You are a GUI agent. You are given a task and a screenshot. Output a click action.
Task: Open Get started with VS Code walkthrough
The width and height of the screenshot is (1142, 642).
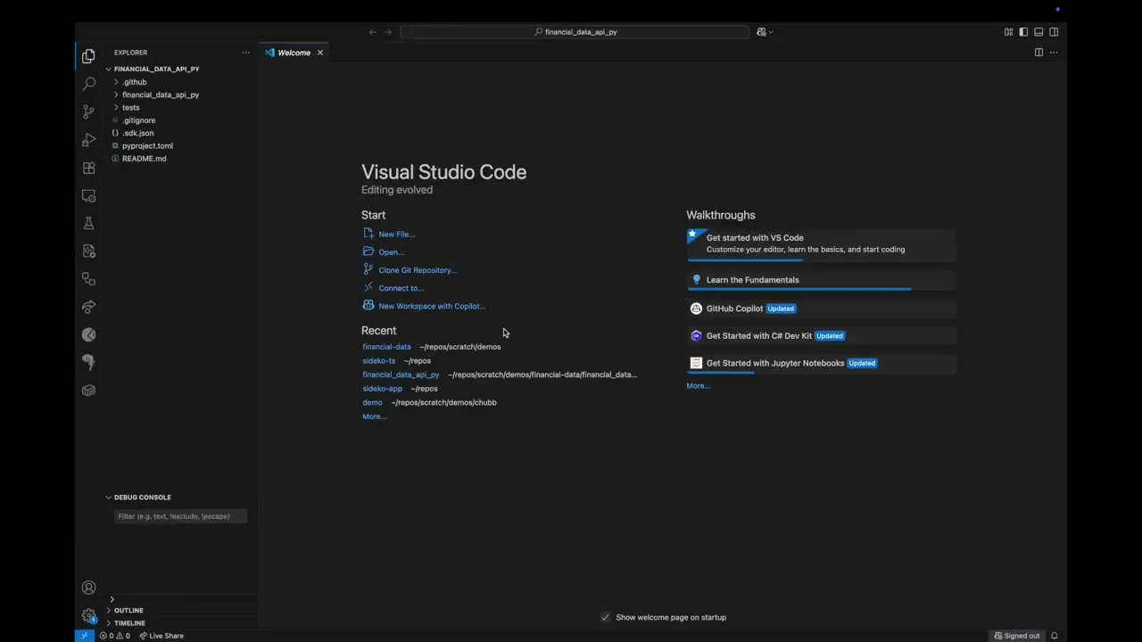pos(821,243)
